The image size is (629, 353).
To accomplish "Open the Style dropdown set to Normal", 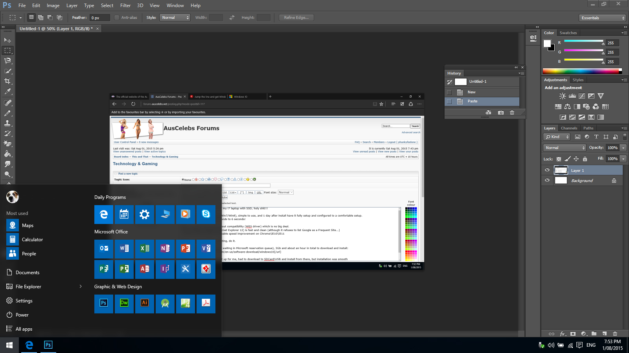I will tap(175, 18).
